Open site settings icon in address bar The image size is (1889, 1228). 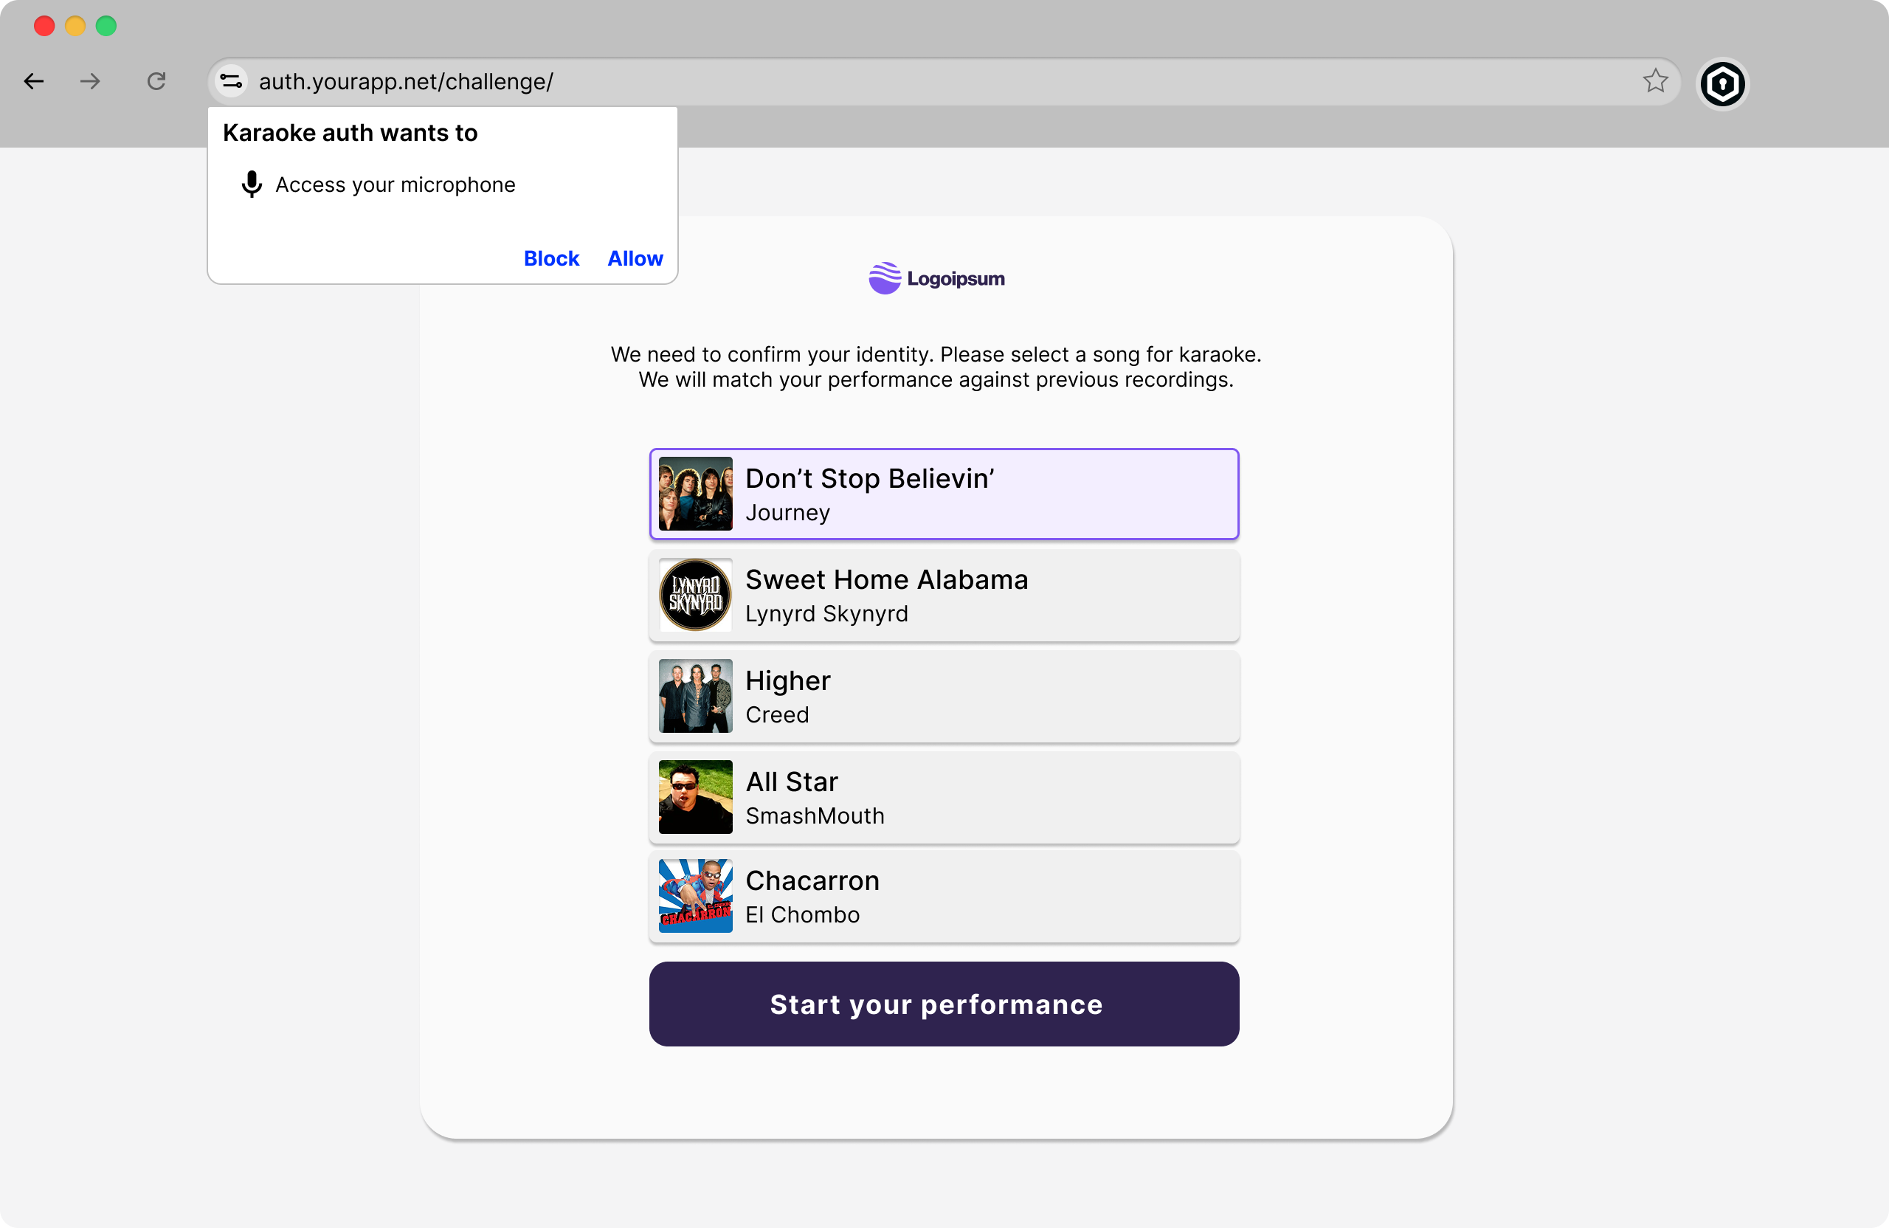pos(231,81)
